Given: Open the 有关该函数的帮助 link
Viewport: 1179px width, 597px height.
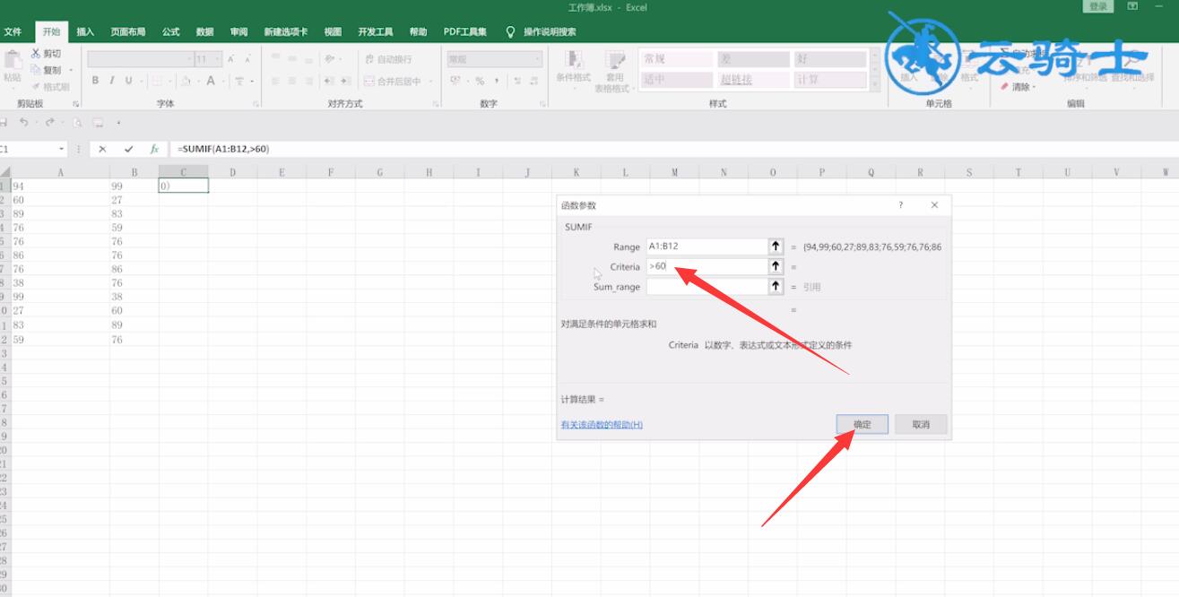Looking at the screenshot, I should click(x=602, y=424).
